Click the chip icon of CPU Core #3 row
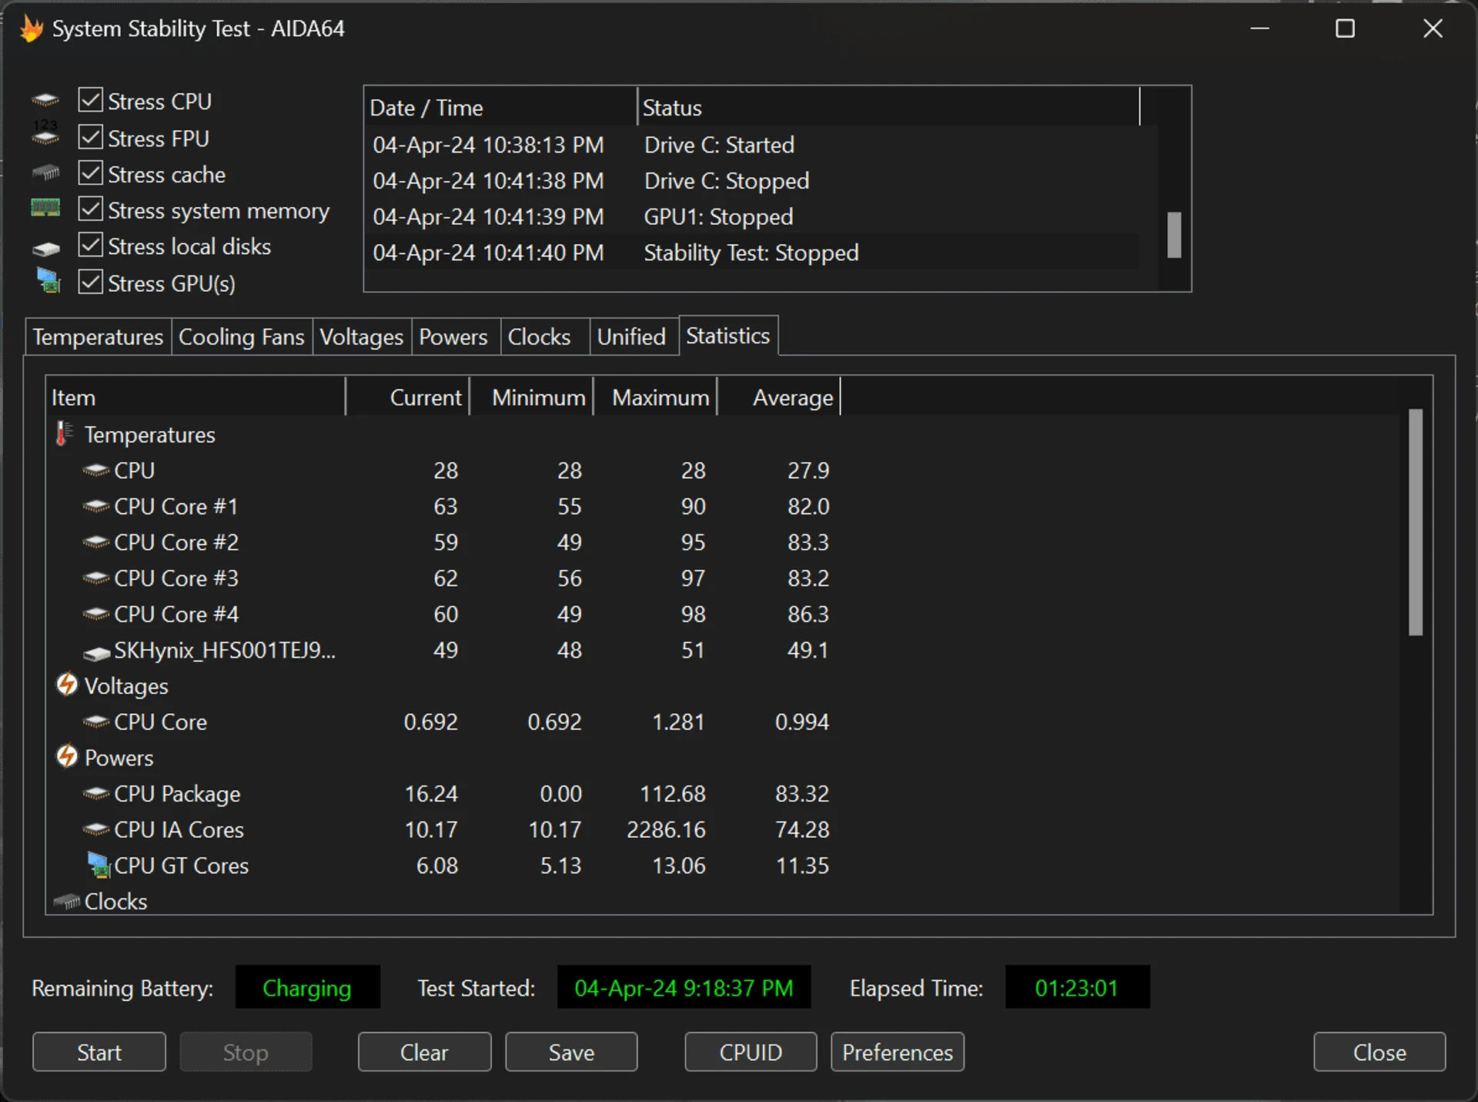 [96, 578]
